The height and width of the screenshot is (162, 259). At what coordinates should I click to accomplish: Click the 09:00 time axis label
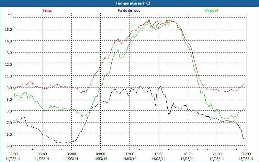[x=100, y=154]
